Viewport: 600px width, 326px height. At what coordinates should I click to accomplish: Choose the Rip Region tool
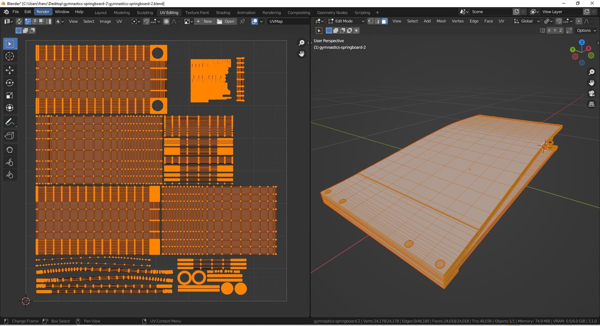coord(10,136)
